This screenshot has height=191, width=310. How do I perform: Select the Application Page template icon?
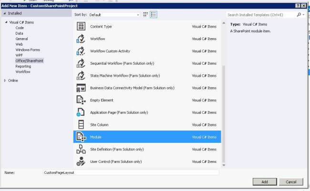coord(81,112)
